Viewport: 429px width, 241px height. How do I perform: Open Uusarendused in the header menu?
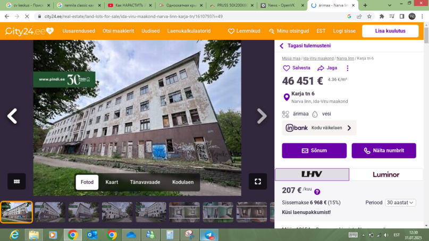(79, 31)
